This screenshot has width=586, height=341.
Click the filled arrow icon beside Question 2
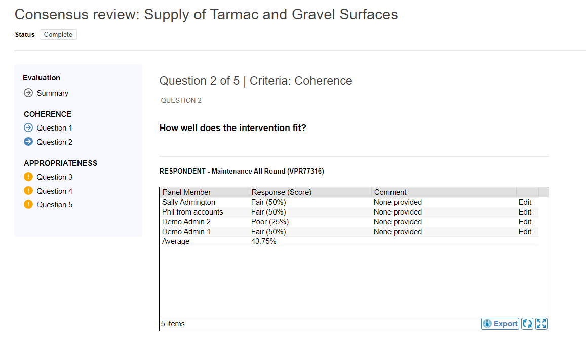coord(28,142)
